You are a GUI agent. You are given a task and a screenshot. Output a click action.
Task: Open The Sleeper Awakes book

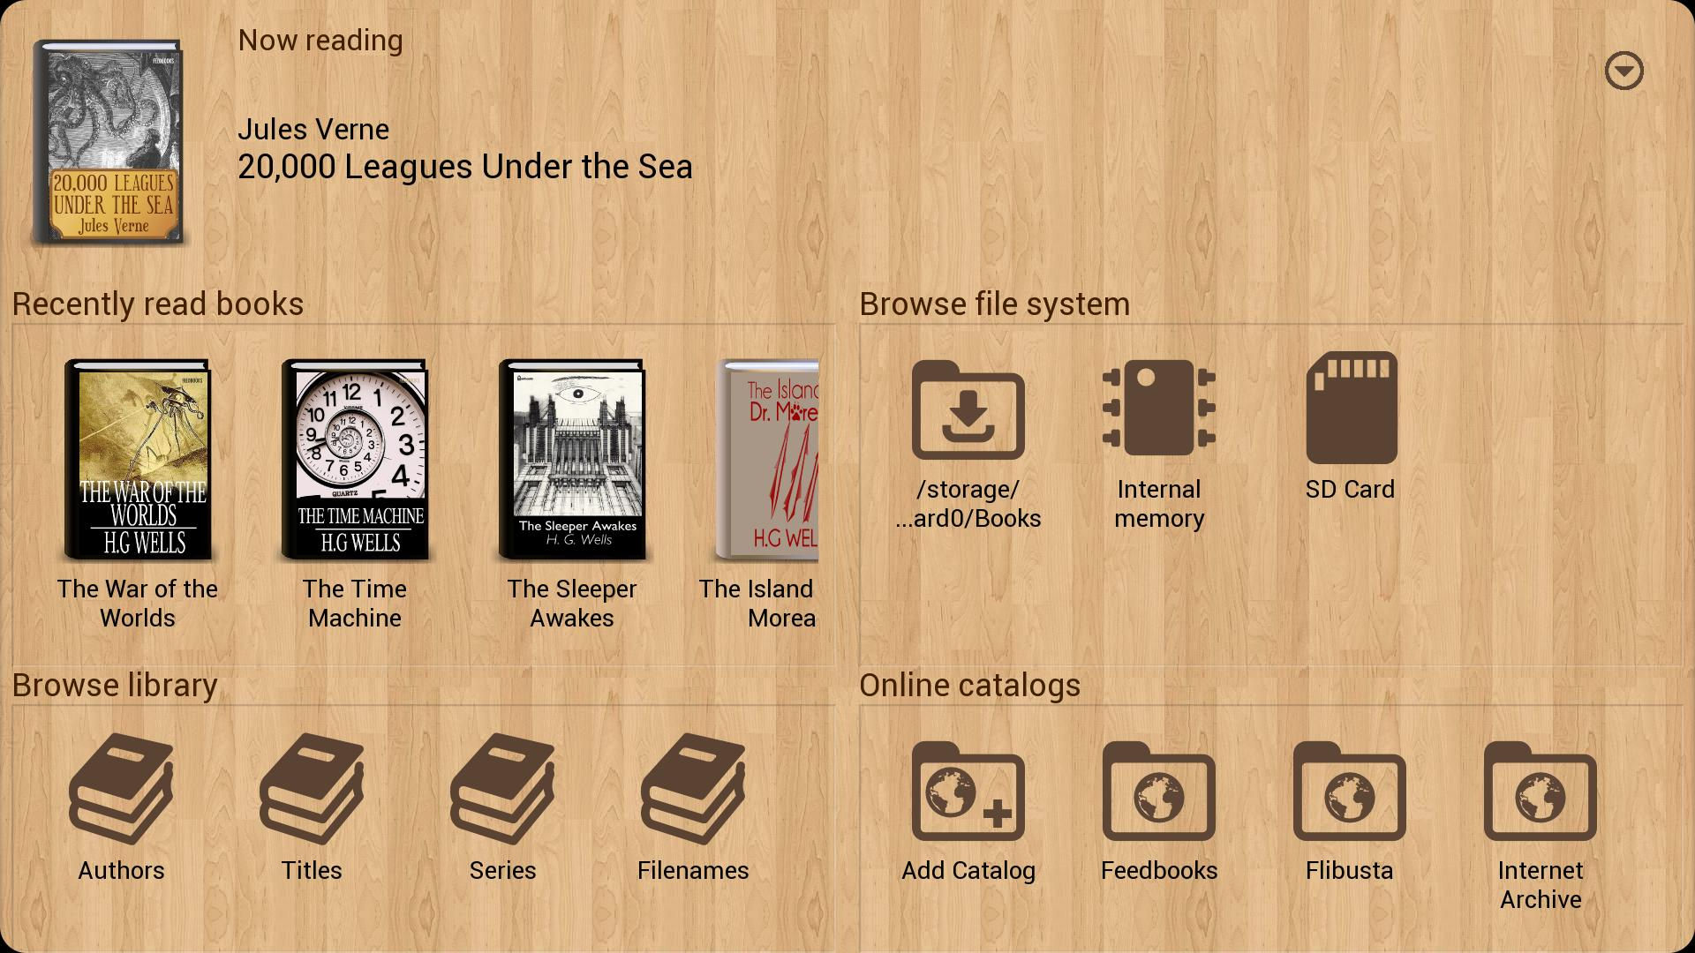[571, 457]
